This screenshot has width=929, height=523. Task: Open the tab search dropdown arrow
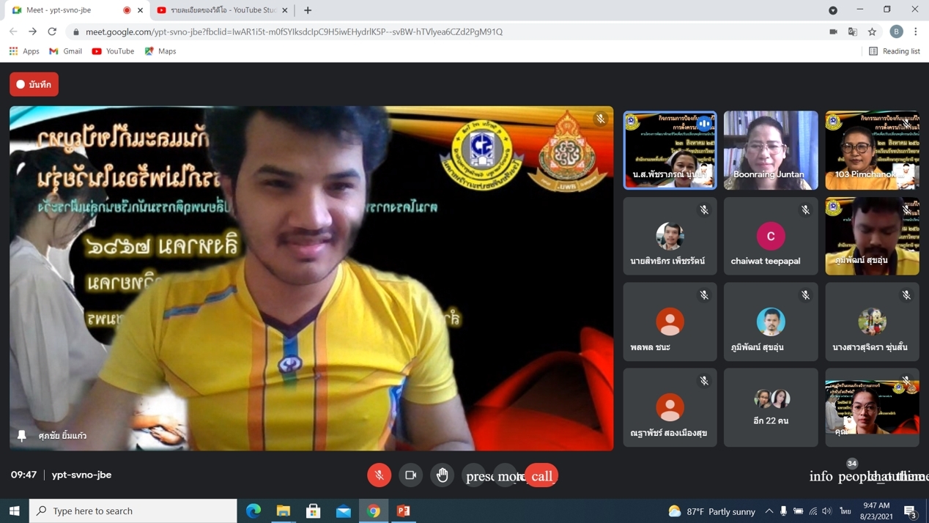click(x=833, y=10)
